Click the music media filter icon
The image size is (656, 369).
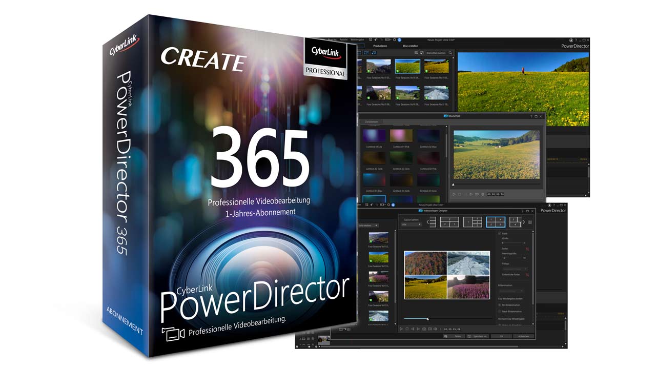[374, 53]
